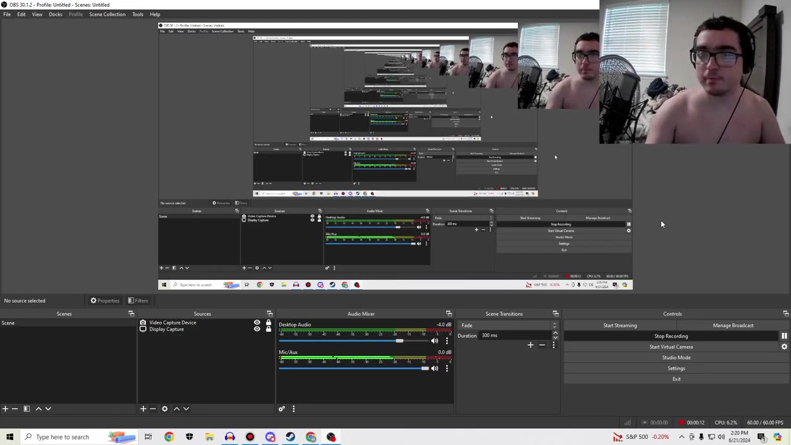Pause recording with the pause icon

[x=784, y=336]
